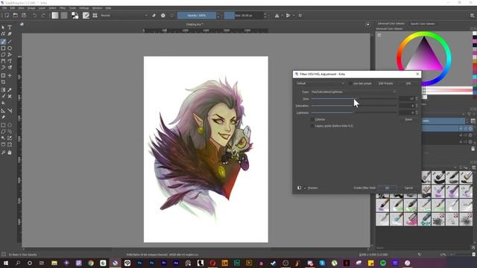
Task: Select the Freehand Brush tool
Action: [x=3, y=42]
